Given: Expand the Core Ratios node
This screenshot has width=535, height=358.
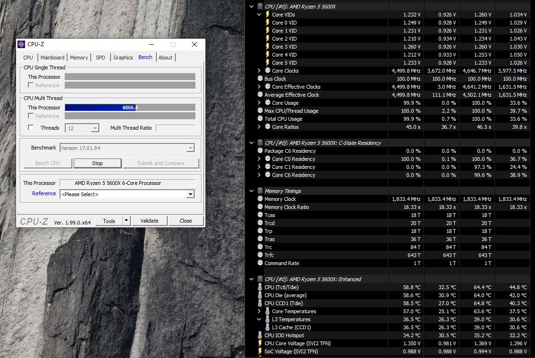Looking at the screenshot, I should click(259, 126).
